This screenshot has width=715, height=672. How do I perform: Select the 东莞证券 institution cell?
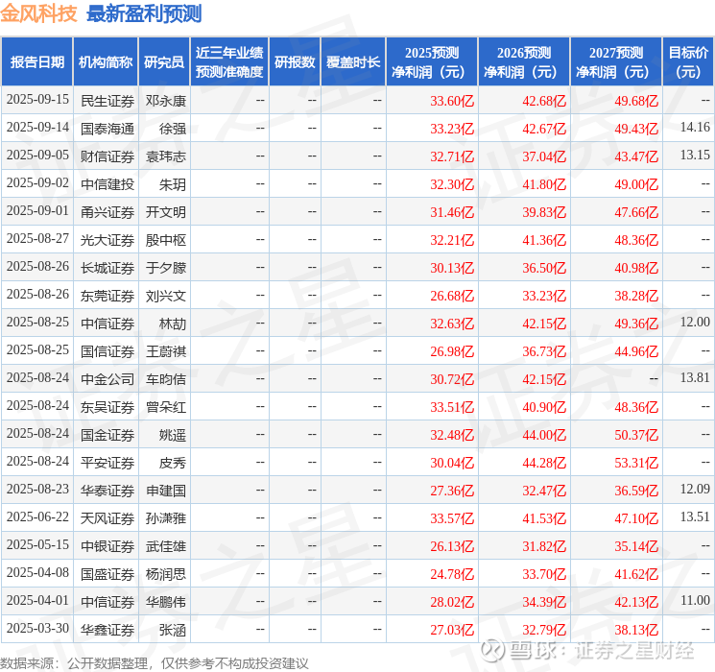click(x=107, y=296)
